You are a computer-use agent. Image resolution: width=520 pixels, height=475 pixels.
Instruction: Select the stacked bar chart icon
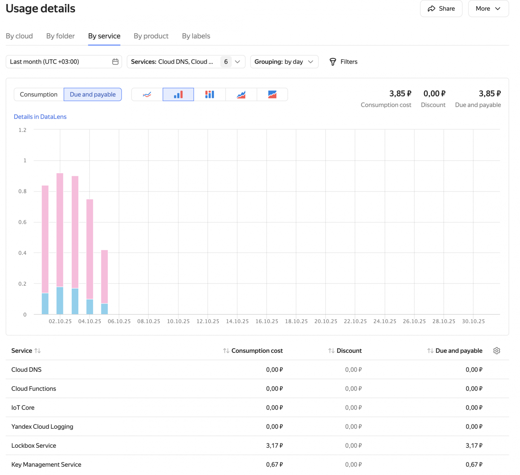[x=210, y=95]
